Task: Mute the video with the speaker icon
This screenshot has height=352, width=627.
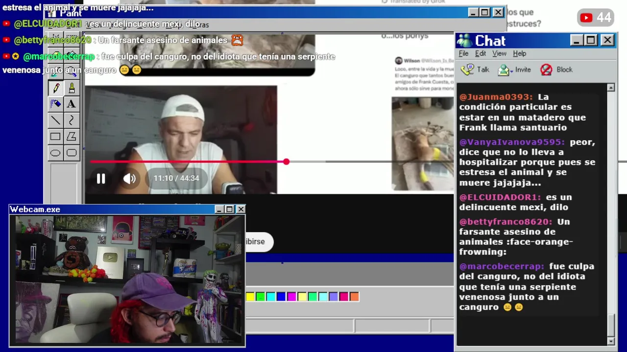Action: click(129, 178)
